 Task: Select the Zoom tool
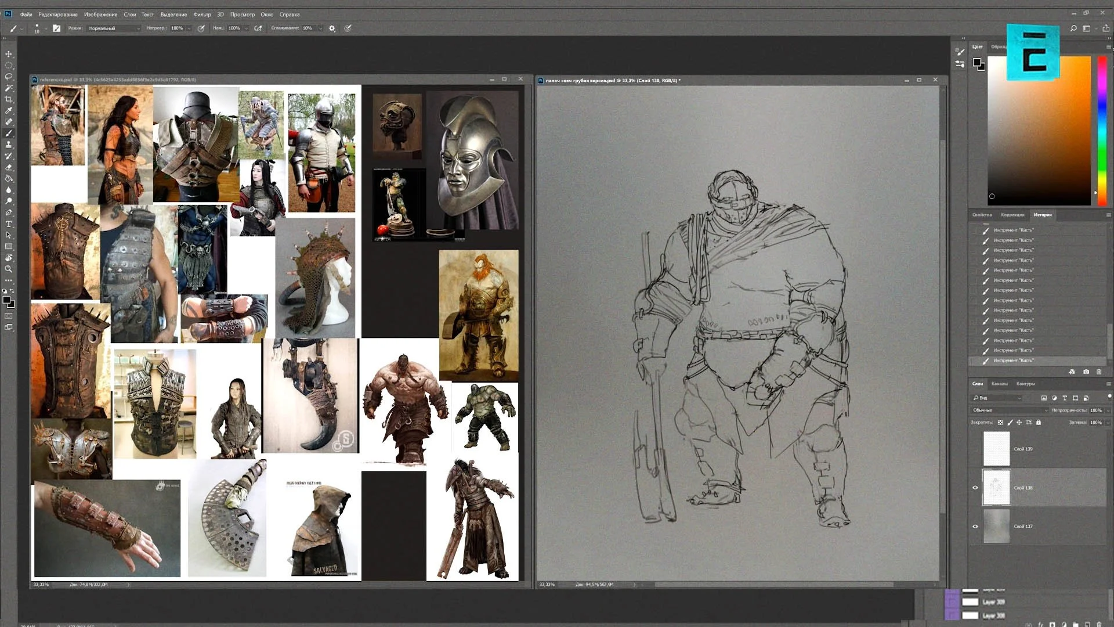(x=9, y=269)
